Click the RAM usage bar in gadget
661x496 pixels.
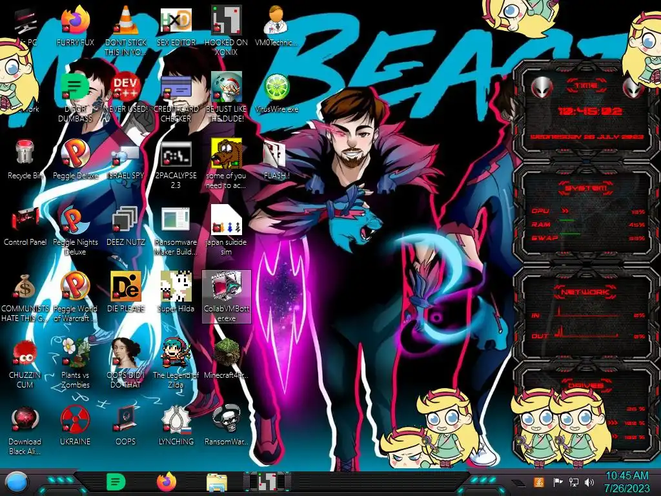coord(567,220)
